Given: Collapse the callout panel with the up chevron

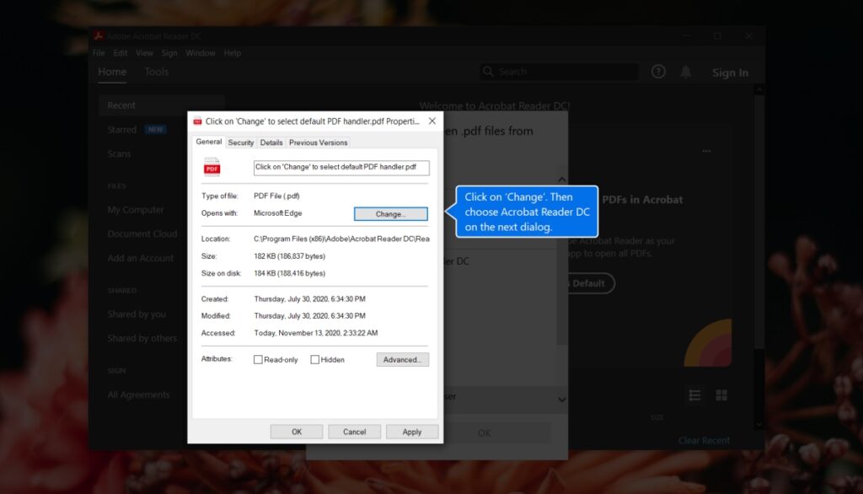Looking at the screenshot, I should point(561,179).
